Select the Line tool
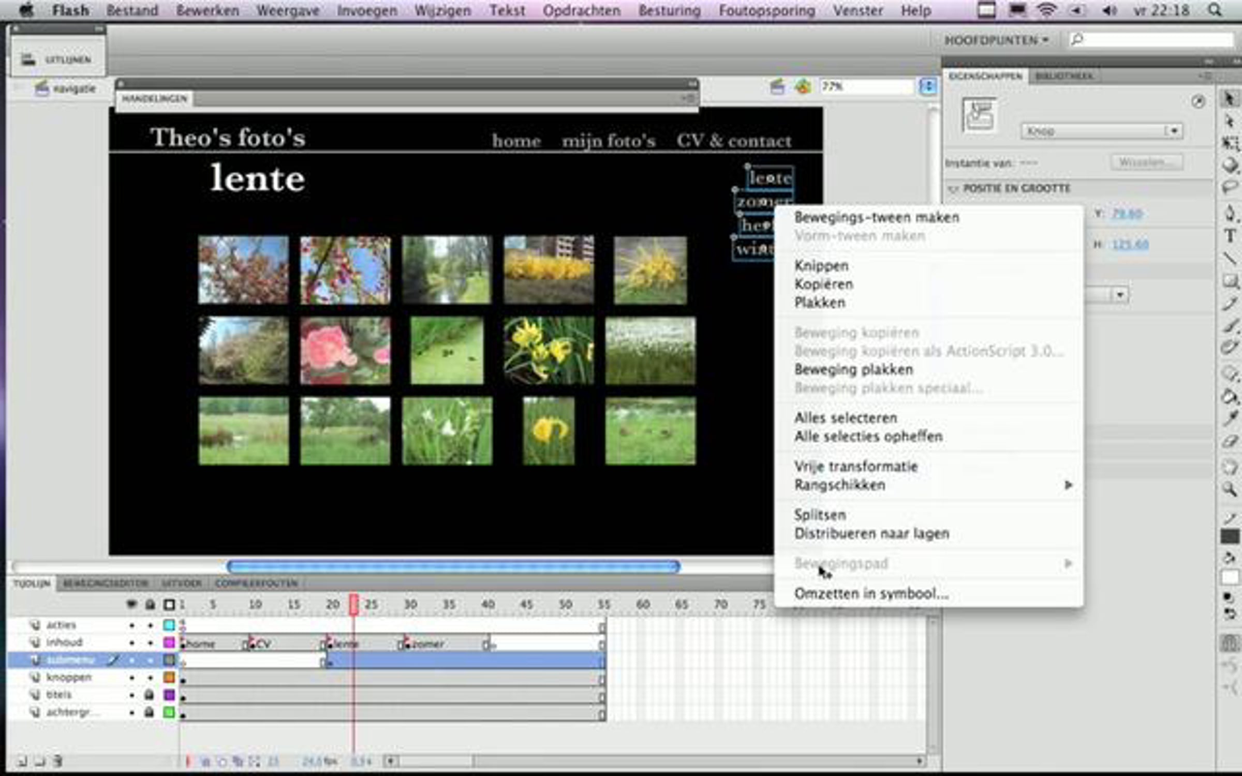The height and width of the screenshot is (776, 1242). click(1230, 259)
